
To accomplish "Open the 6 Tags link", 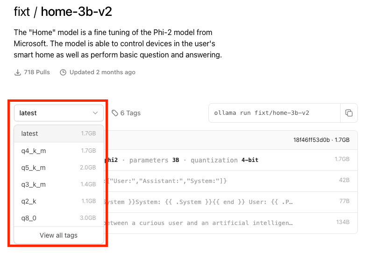I will click(x=130, y=113).
